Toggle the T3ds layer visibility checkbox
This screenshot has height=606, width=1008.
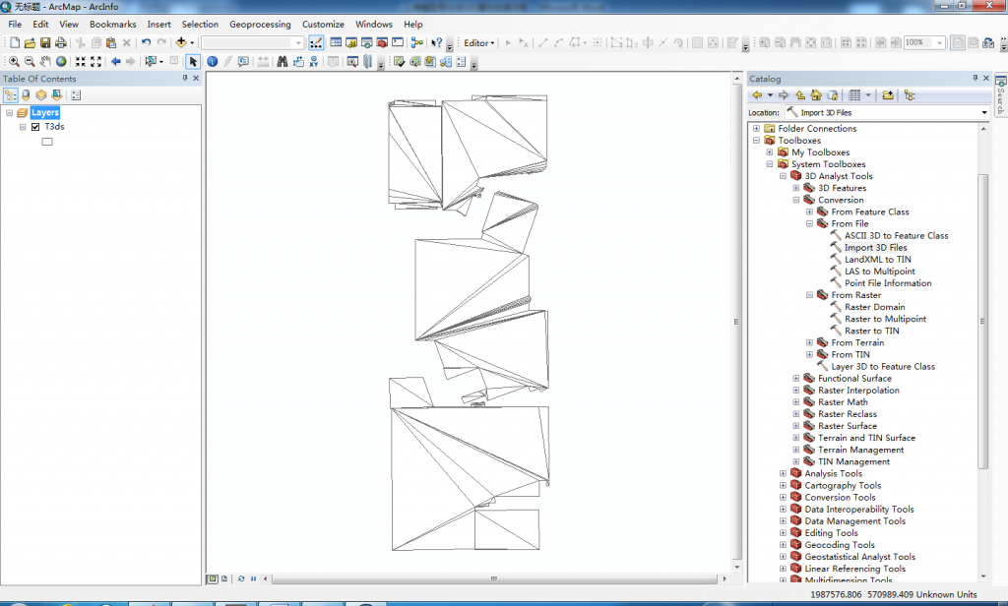tap(35, 127)
